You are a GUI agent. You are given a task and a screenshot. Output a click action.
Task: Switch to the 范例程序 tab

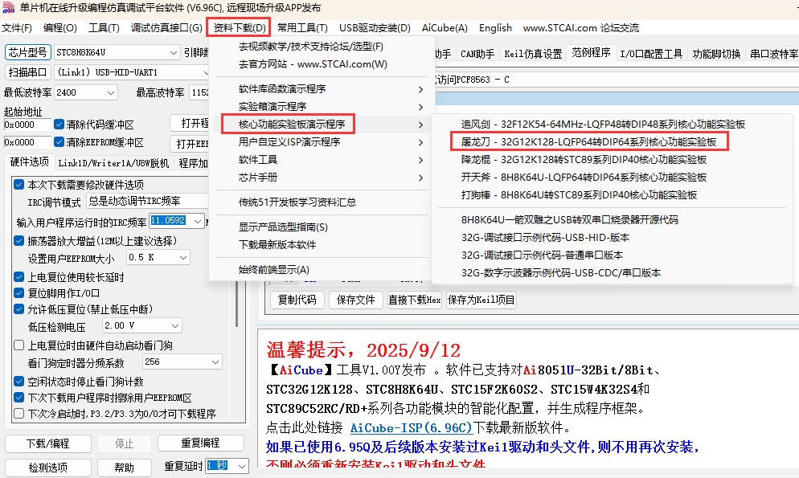click(x=591, y=53)
